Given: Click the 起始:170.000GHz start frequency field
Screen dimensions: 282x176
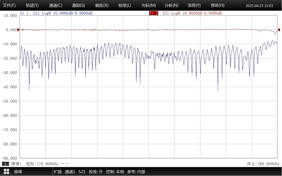Looking at the screenshot, I should click(42, 164).
